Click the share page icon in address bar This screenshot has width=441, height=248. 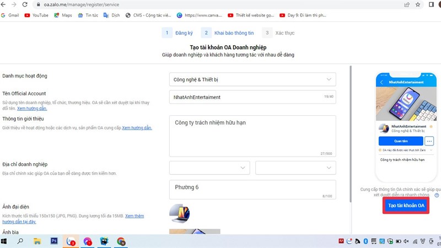(x=407, y=4)
